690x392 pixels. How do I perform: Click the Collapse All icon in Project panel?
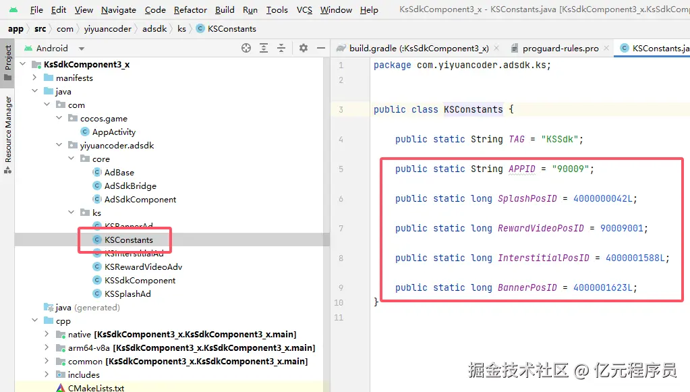pos(281,48)
